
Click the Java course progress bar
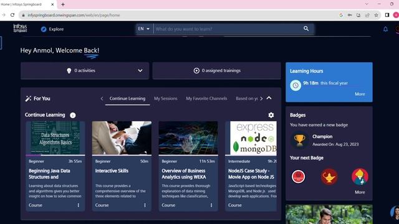[55, 155]
